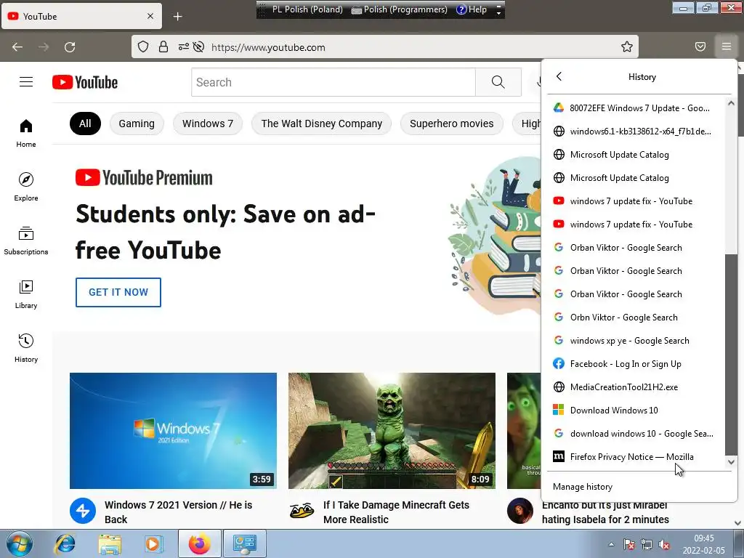The width and height of the screenshot is (744, 558).
Task: Open Download Windows 10 history entry
Action: [x=636, y=410]
